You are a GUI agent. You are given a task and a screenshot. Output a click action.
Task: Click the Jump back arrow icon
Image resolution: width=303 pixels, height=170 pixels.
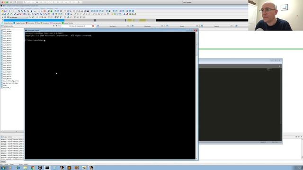(x=9, y=11)
